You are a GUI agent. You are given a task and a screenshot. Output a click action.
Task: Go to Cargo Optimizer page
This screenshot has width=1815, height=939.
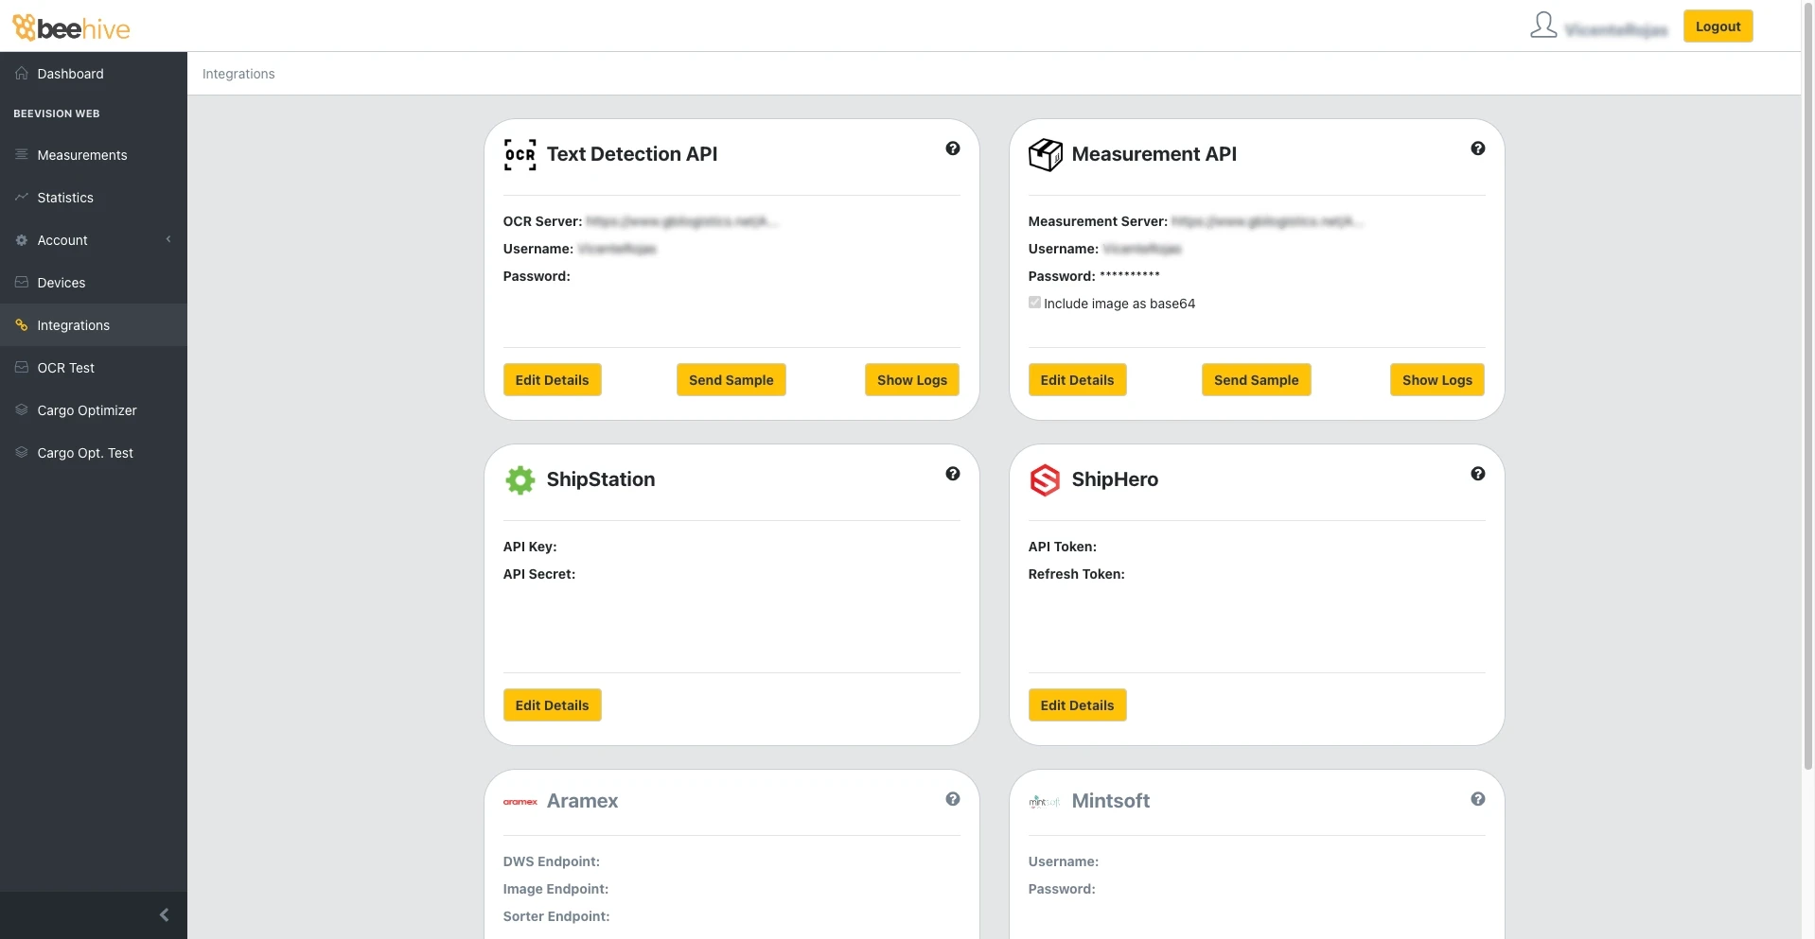click(x=86, y=410)
